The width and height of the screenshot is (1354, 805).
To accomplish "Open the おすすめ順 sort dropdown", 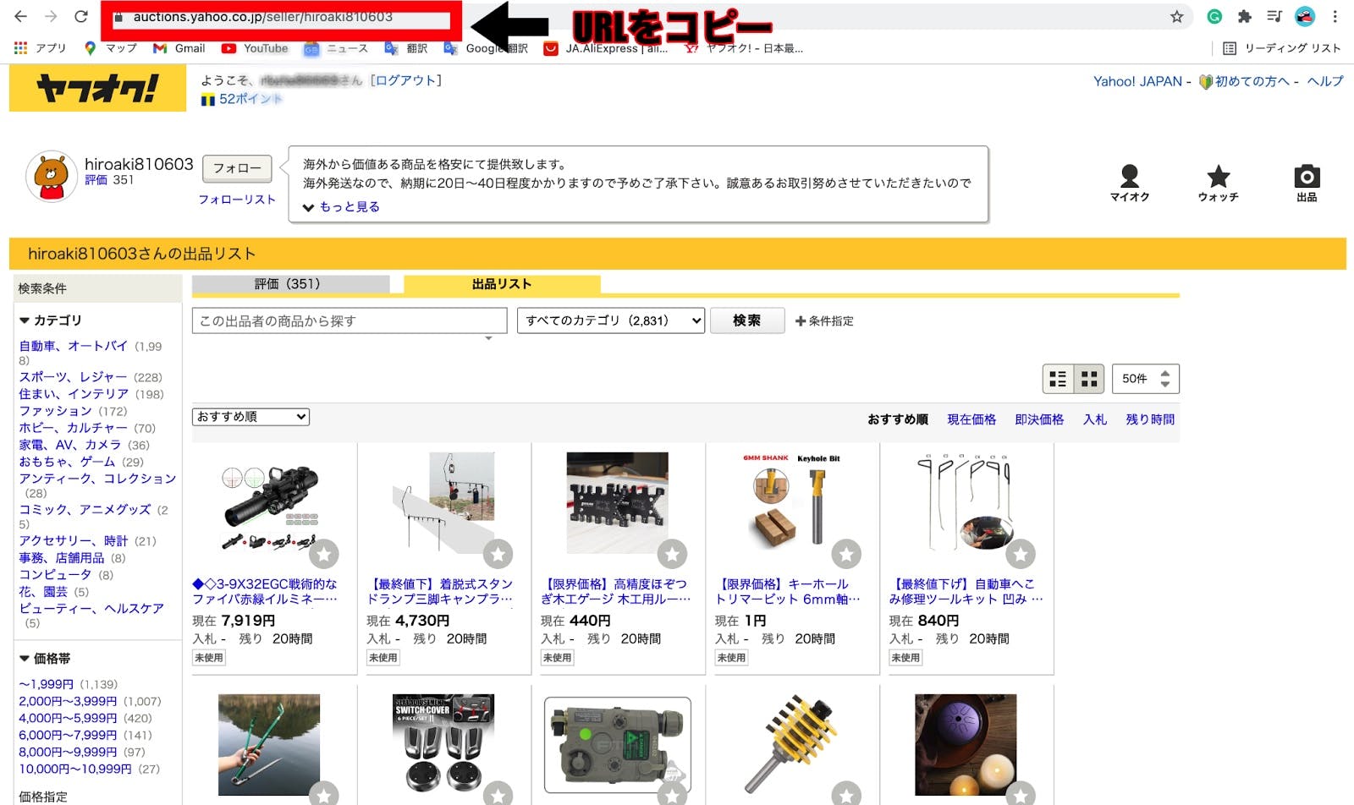I will pos(250,417).
